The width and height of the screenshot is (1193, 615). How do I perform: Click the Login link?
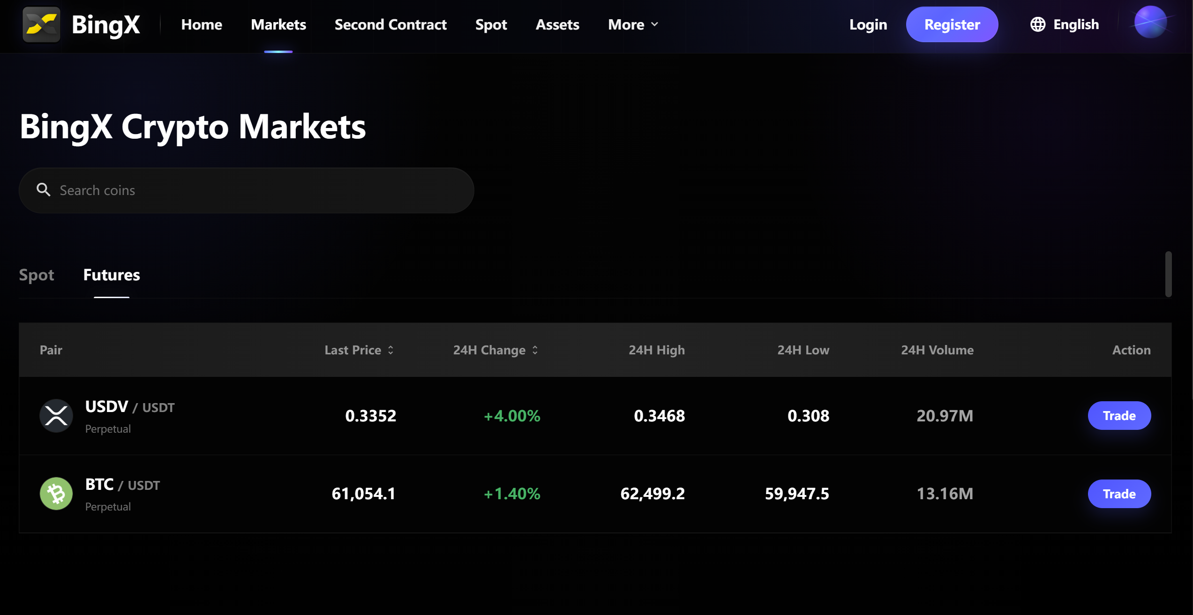[868, 24]
